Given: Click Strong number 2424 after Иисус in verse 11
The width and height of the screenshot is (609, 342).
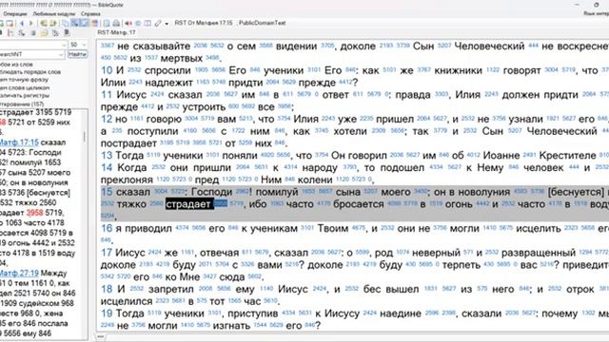Looking at the screenshot, I should coord(157,94).
